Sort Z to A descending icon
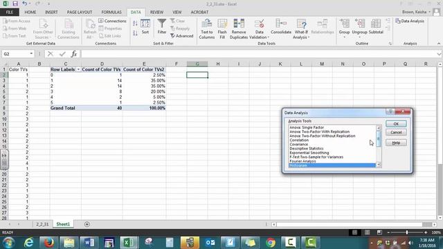 click(x=135, y=33)
